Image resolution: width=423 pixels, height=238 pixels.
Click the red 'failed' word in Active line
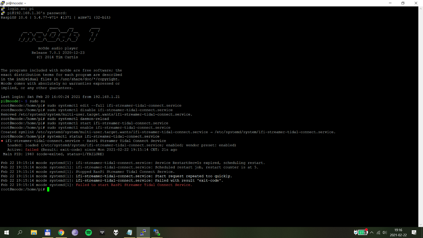(x=32, y=149)
